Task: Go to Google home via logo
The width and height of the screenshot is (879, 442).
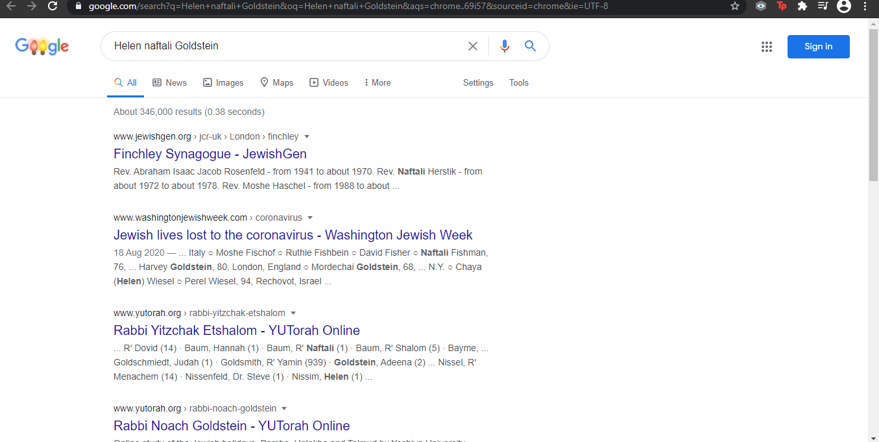Action: (42, 46)
